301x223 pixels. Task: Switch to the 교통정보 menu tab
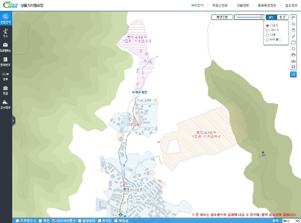click(243, 5)
